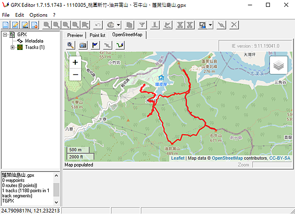Select the Tracks (1) tree item
The image size is (295, 214).
click(x=35, y=47)
